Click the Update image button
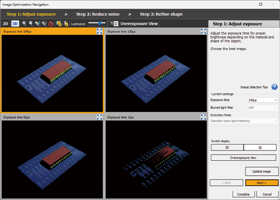The width and height of the screenshot is (280, 200). (261, 171)
